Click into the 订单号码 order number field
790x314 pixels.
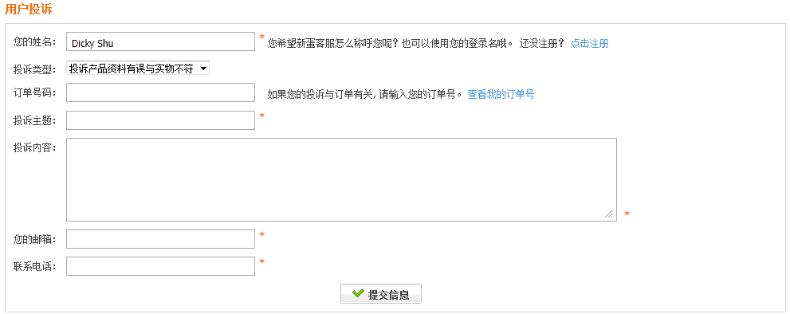(x=161, y=92)
